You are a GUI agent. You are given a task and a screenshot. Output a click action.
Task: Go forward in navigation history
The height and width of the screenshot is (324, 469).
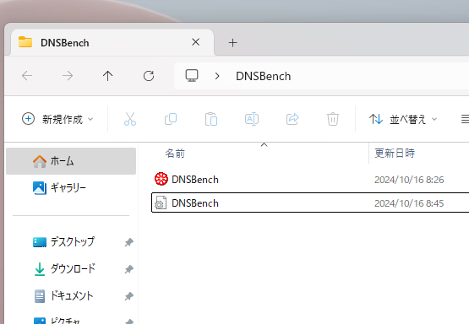[68, 76]
